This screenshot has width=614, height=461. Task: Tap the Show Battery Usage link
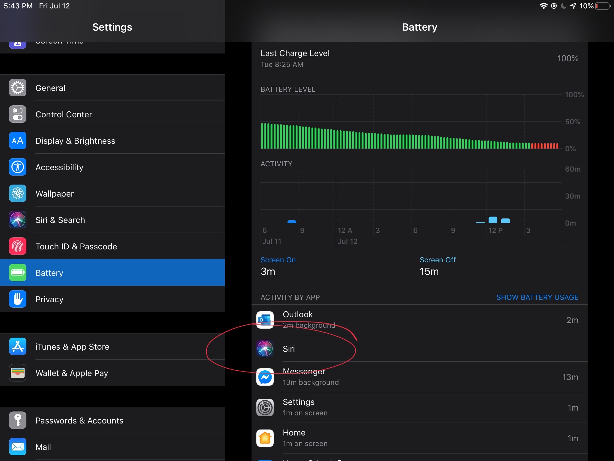[537, 297]
